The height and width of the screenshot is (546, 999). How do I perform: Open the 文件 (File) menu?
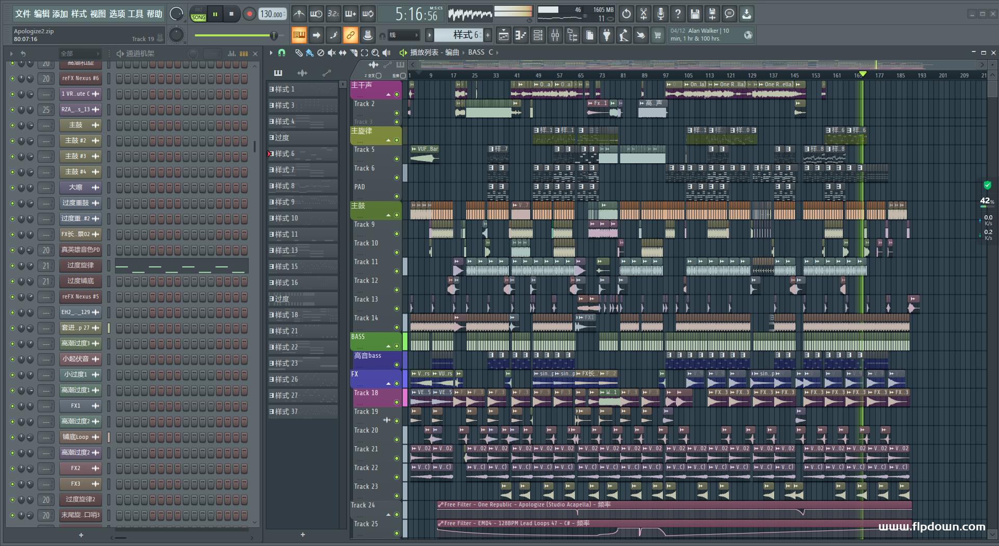tap(22, 14)
